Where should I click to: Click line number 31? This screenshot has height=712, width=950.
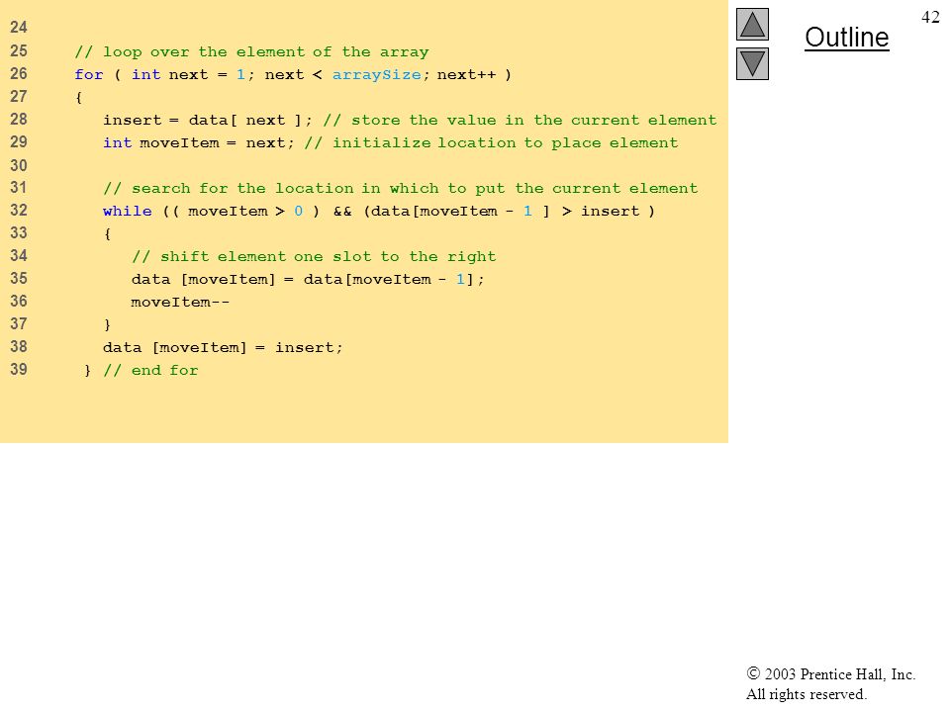click(19, 188)
